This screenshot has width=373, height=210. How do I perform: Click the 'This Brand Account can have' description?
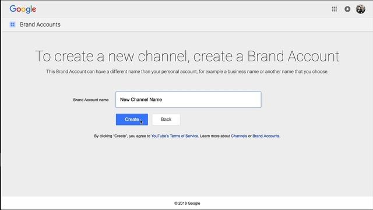click(x=187, y=71)
